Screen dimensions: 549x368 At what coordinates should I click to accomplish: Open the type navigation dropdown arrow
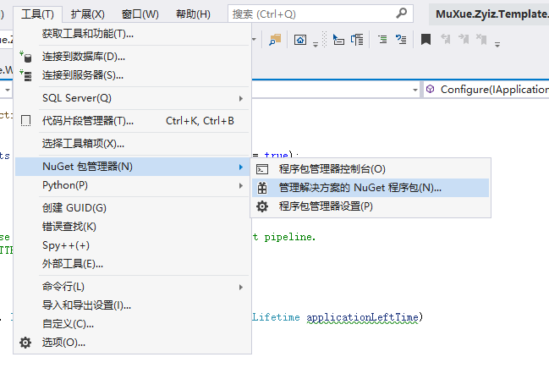point(415,90)
